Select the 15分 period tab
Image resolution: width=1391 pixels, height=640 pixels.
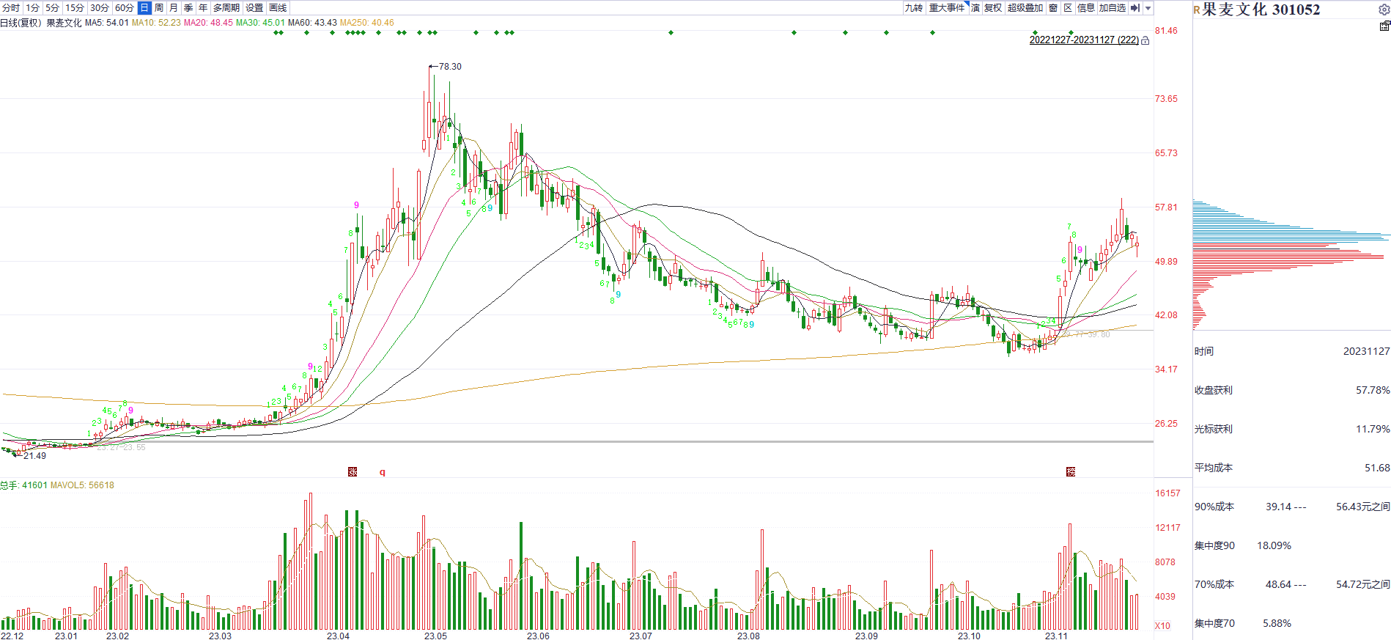tap(75, 7)
